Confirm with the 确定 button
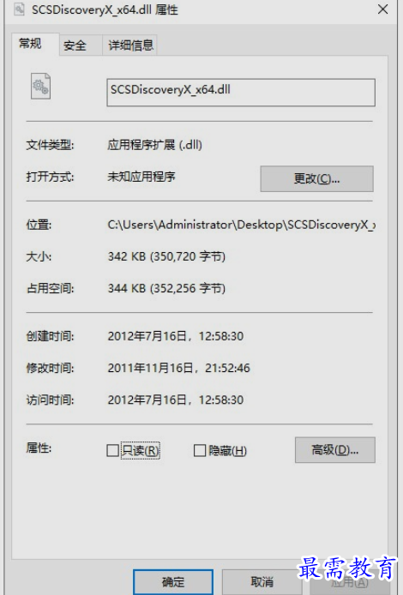The height and width of the screenshot is (595, 403). click(173, 582)
